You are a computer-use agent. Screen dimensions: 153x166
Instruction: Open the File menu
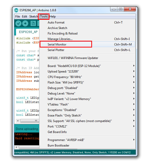[18, 16]
